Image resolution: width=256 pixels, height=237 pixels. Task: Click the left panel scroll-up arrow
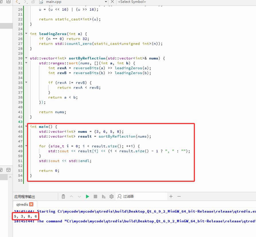point(10,177)
